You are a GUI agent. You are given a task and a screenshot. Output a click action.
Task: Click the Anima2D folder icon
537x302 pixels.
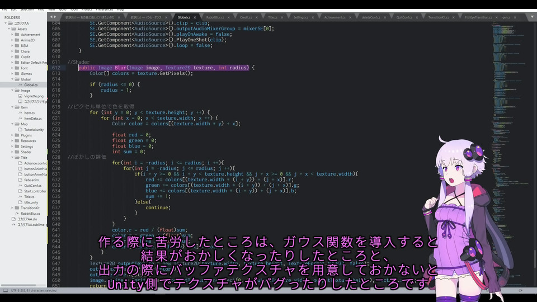(17, 40)
